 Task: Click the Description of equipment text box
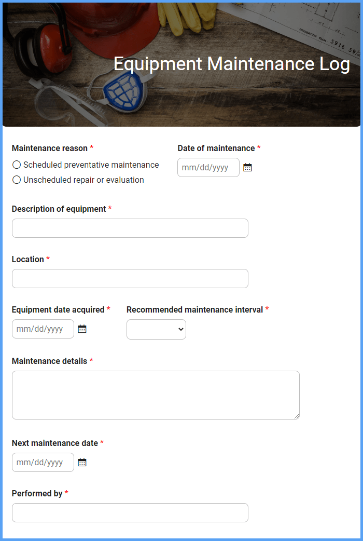click(130, 228)
